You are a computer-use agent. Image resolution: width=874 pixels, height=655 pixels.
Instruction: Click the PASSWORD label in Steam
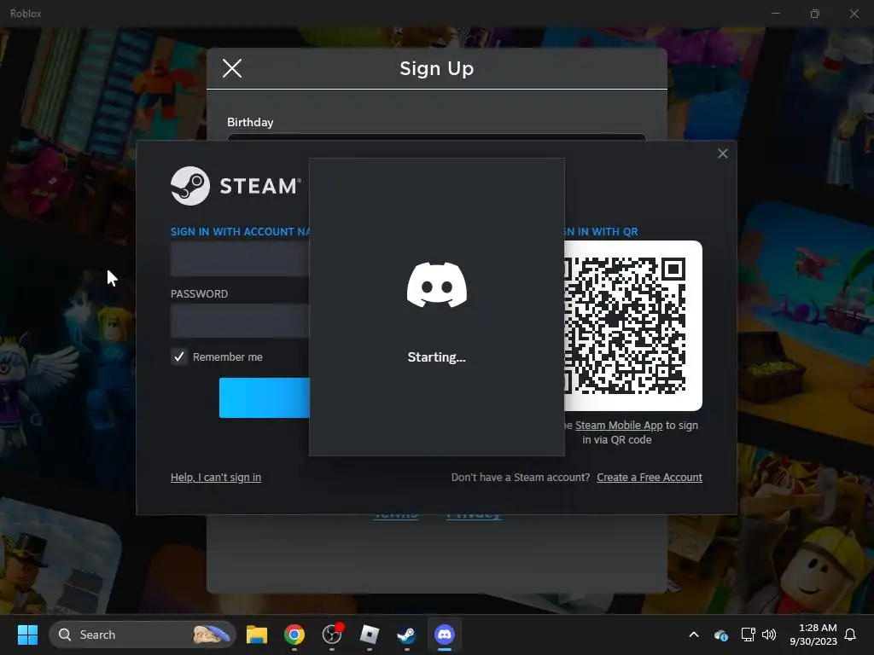point(199,294)
